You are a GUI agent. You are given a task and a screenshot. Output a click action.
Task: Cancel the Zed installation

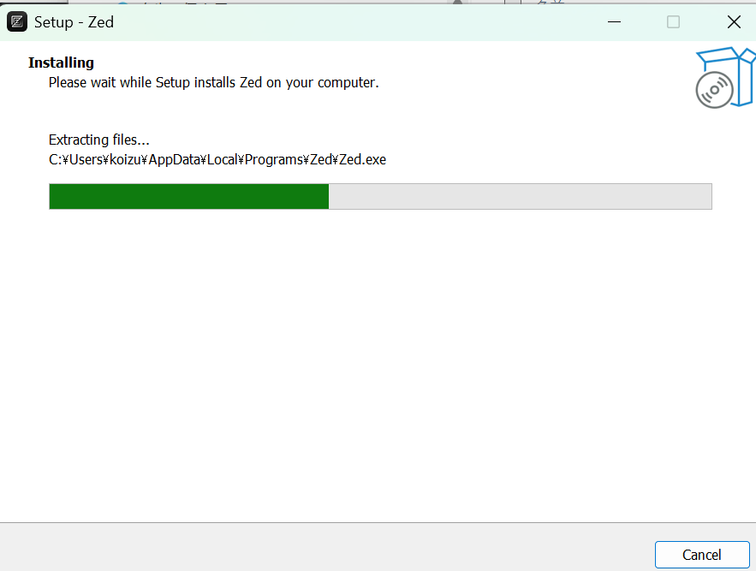[x=702, y=555]
